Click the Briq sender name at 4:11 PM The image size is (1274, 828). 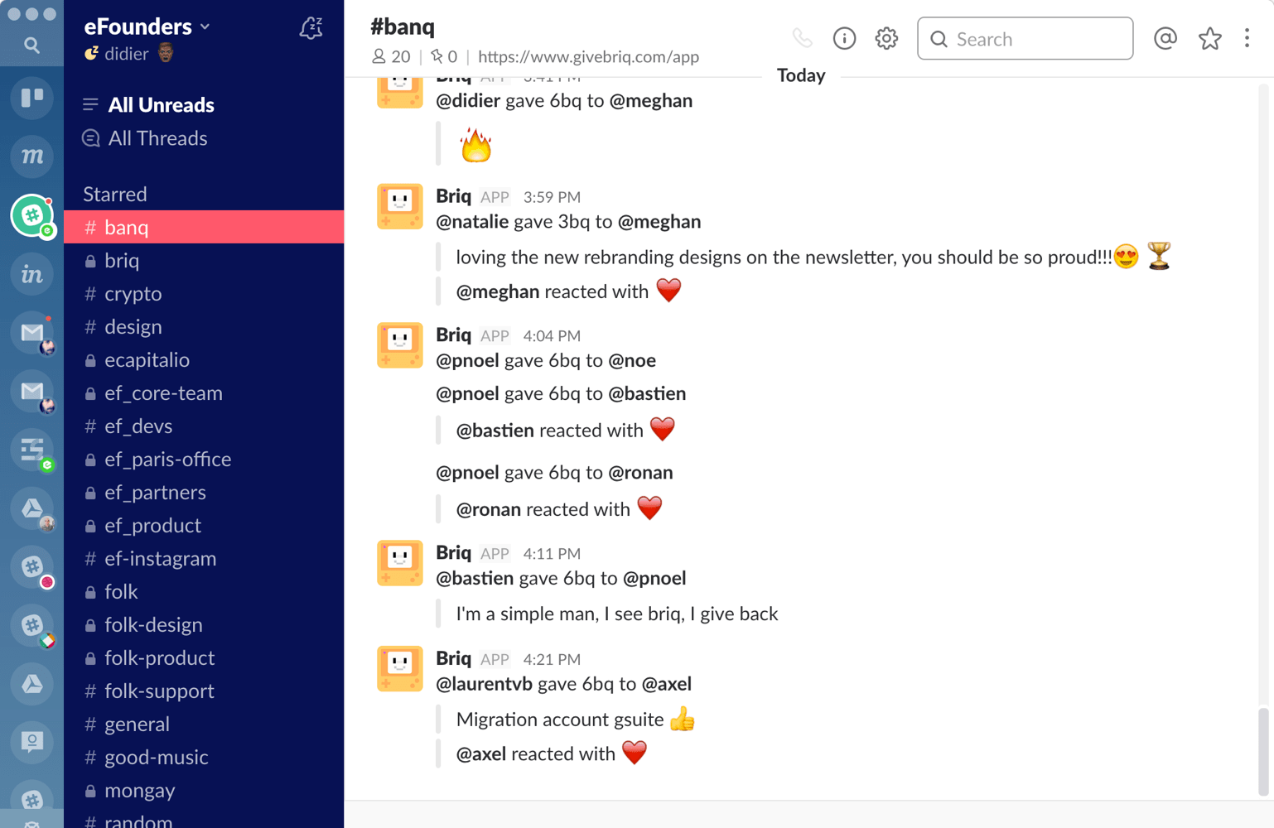[453, 552]
